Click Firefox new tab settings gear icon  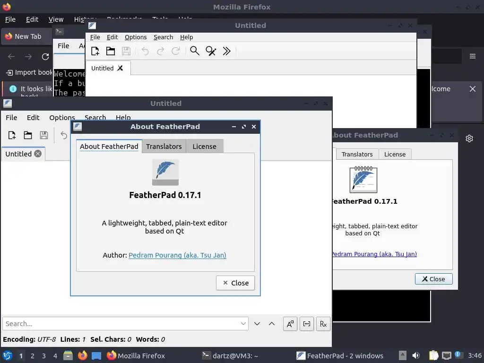(469, 138)
